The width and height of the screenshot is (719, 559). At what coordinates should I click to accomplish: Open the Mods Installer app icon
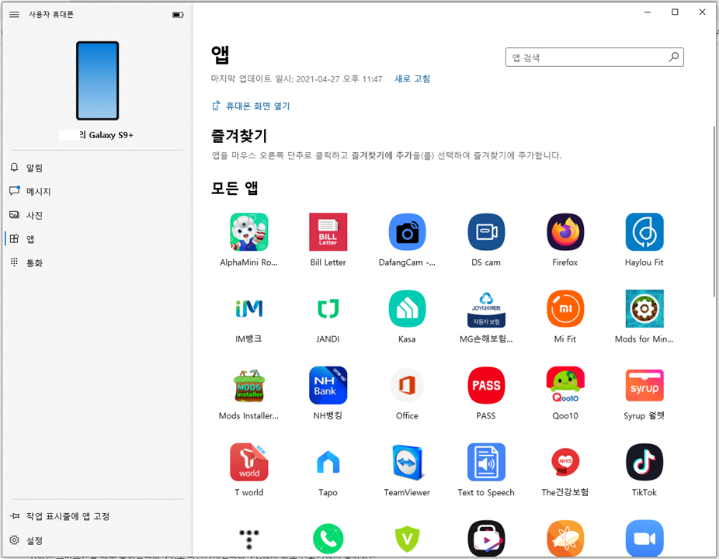[249, 385]
